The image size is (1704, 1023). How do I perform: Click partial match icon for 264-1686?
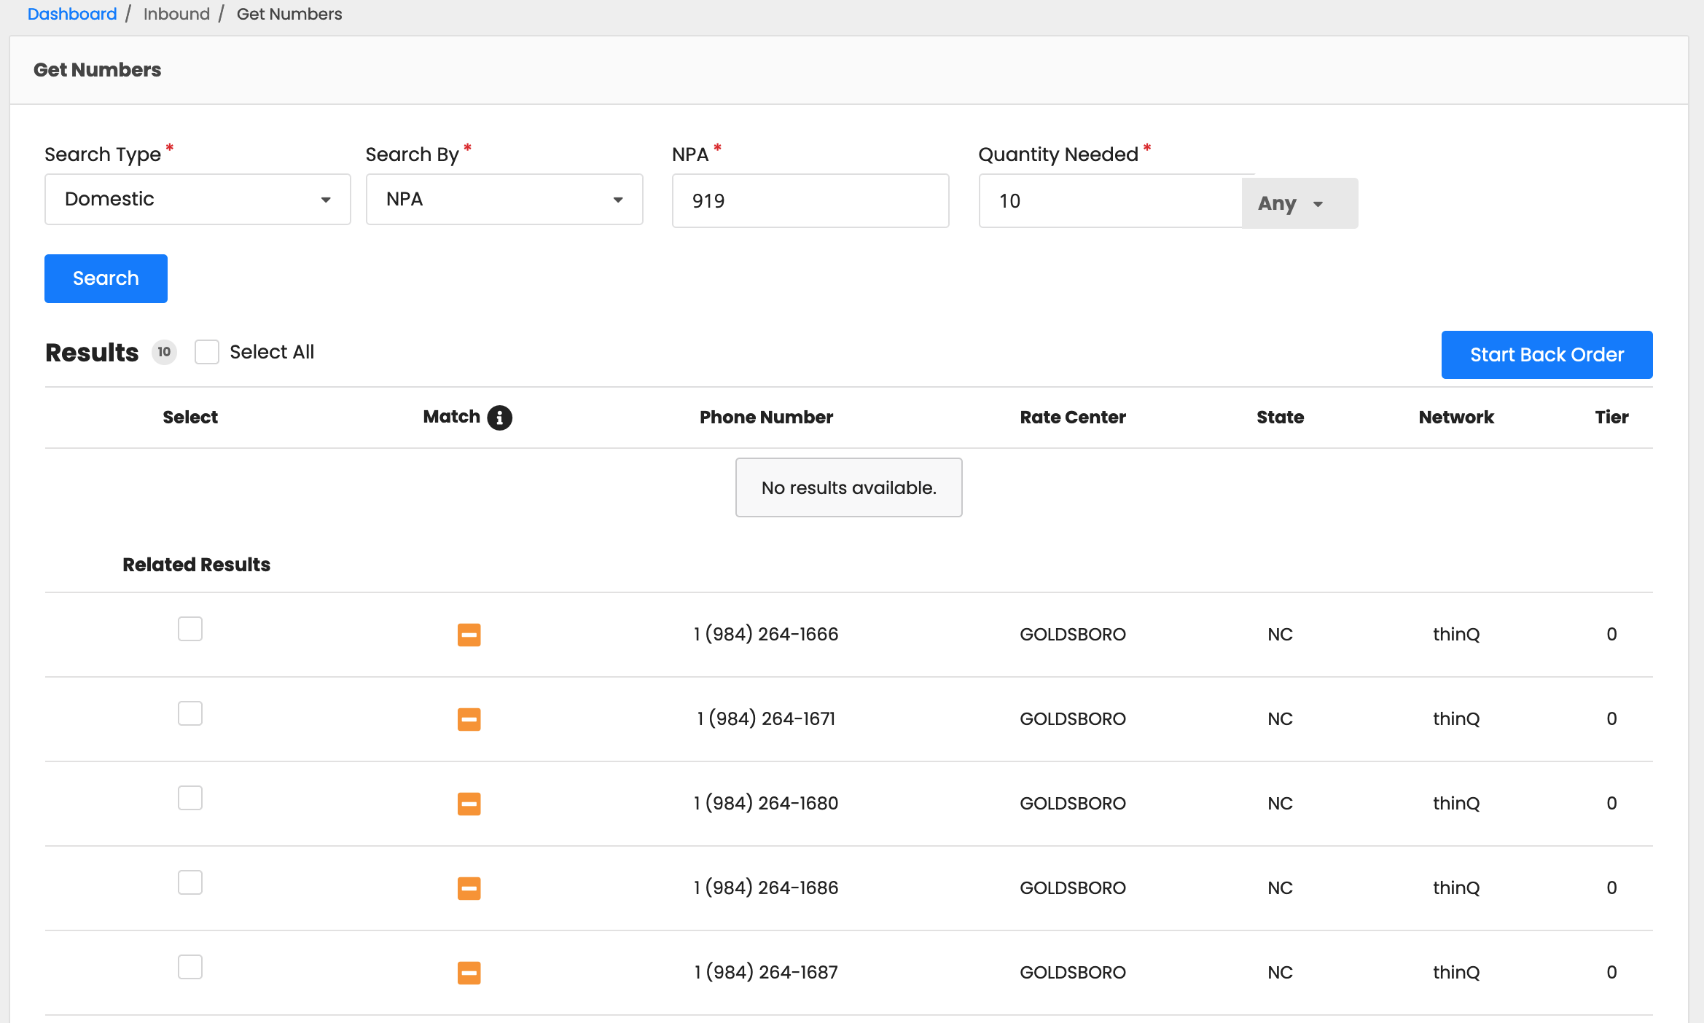(x=469, y=888)
